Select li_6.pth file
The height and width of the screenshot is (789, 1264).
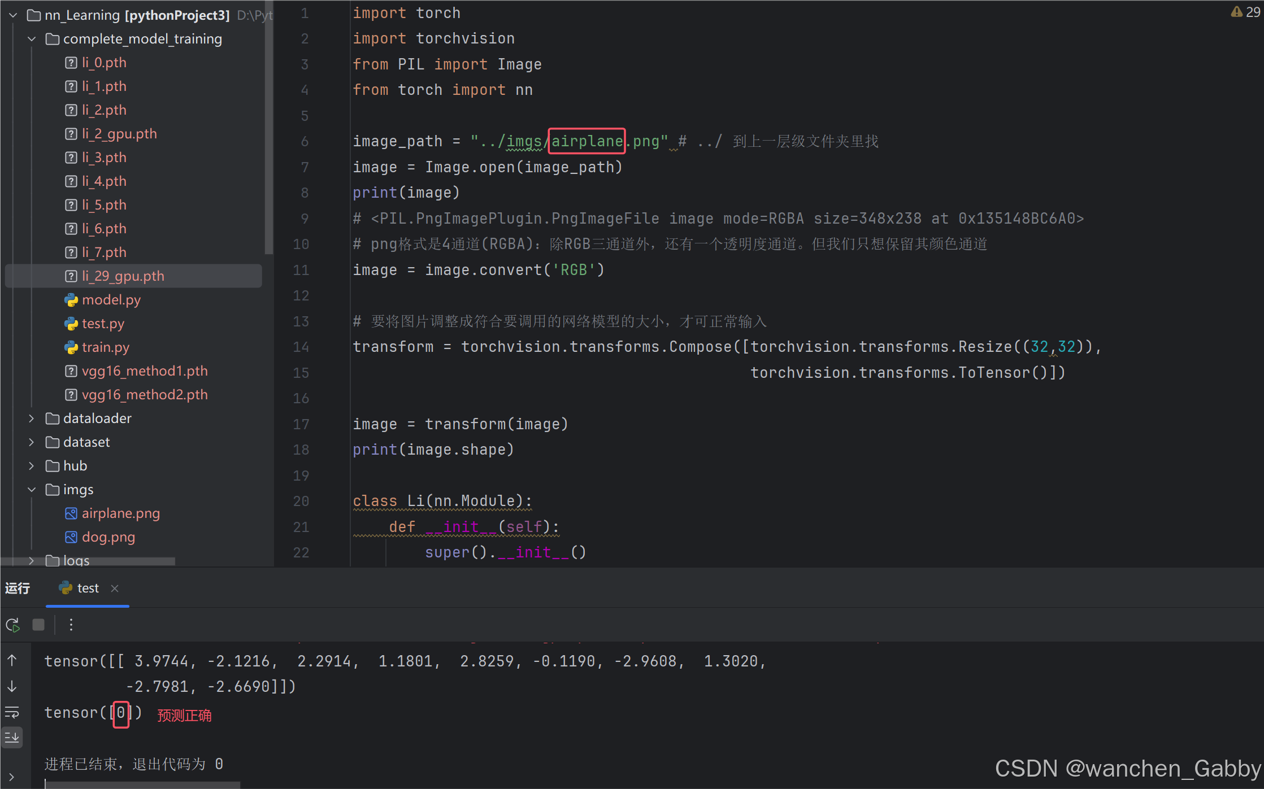(104, 229)
